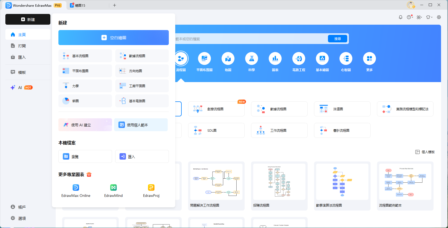Choose the 工作流程圖 card
Viewport: 448px width, 228px height.
[279, 130]
